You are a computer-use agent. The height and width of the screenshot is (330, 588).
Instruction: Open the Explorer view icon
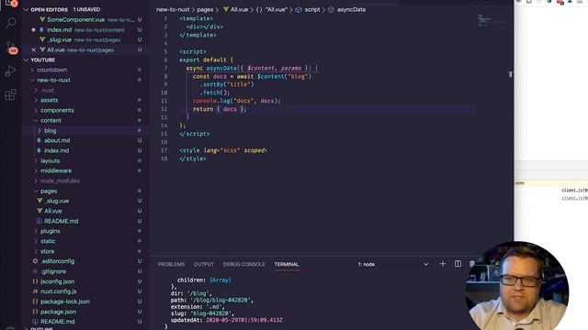[x=11, y=3]
